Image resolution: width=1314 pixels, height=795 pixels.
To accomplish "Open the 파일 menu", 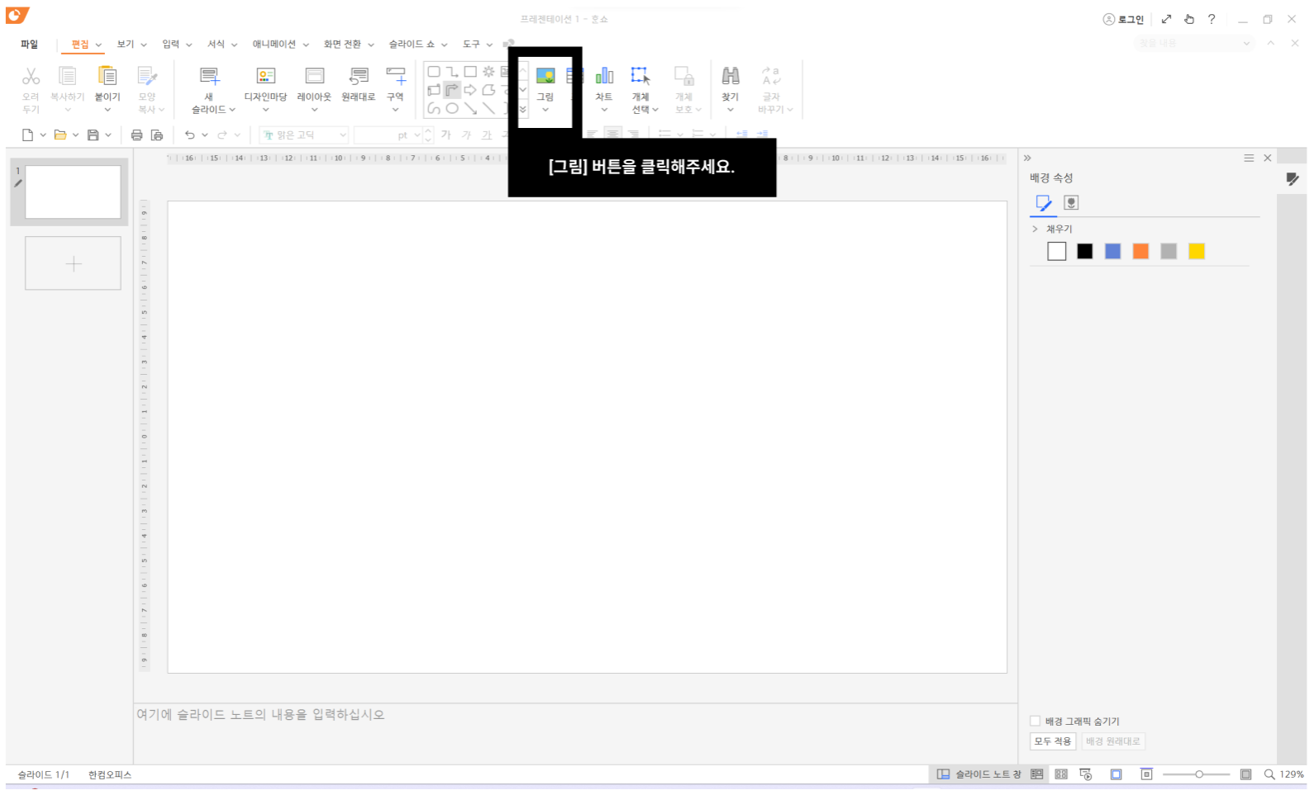I will [x=30, y=45].
